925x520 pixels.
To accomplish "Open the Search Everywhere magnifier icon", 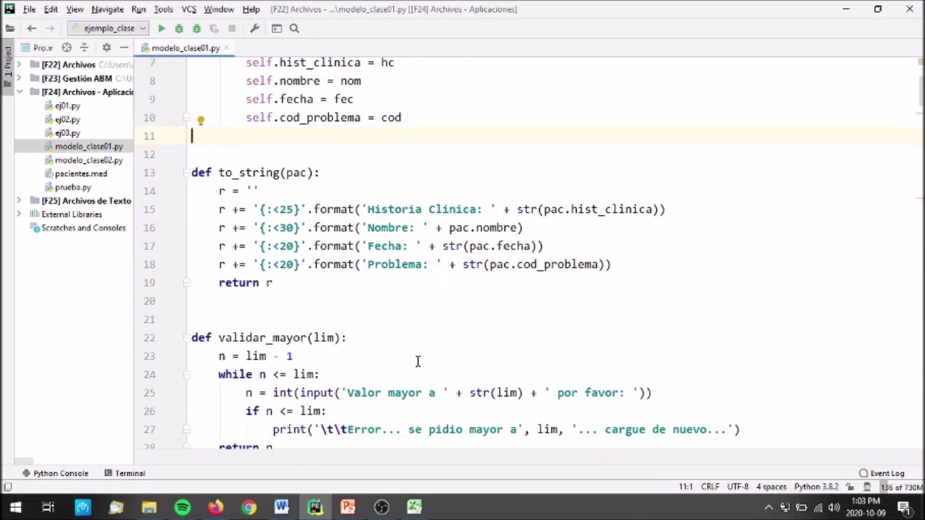I will (x=294, y=28).
